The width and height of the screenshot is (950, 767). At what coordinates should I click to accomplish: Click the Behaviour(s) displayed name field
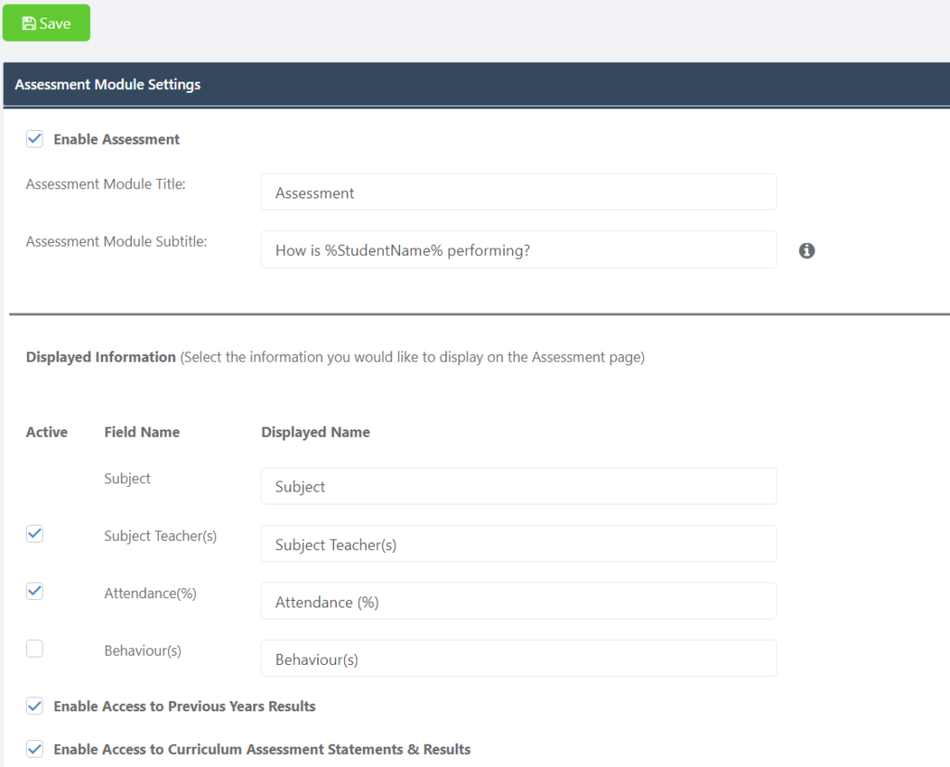519,658
